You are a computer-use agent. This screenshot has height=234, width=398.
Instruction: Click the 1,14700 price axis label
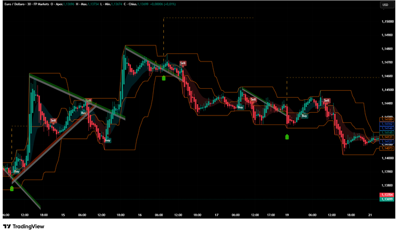point(388,63)
